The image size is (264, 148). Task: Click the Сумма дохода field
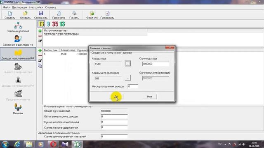coord(156,64)
